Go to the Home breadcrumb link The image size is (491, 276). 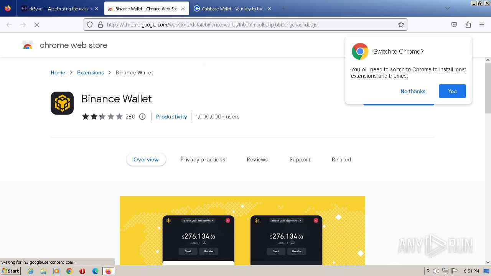click(58, 72)
